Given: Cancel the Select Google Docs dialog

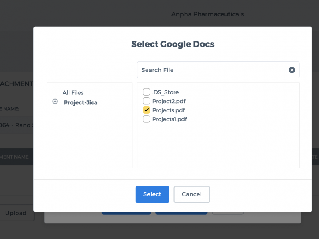Looking at the screenshot, I should tap(192, 194).
